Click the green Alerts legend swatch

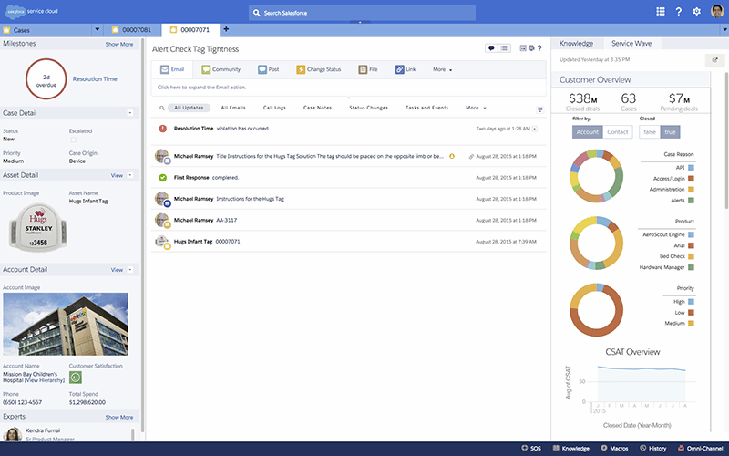691,201
